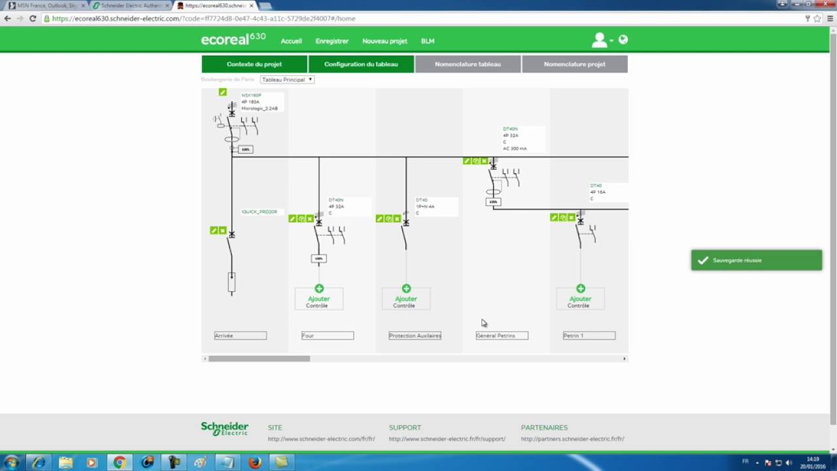Image resolution: width=837 pixels, height=471 pixels.
Task: Click the Général Petrins name field
Action: [502, 336]
